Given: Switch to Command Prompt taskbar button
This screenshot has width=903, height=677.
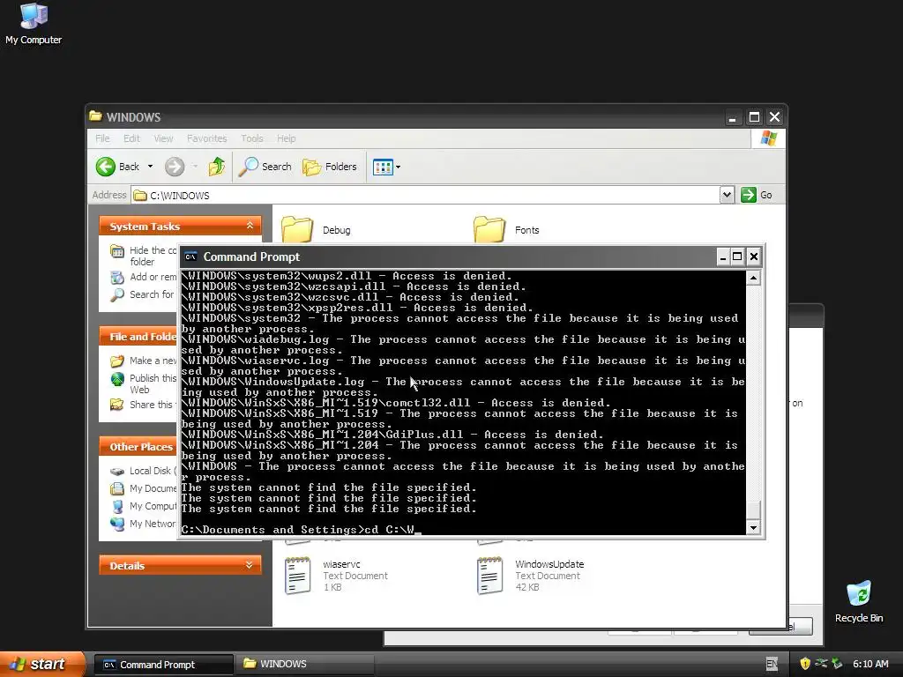Looking at the screenshot, I should (x=163, y=665).
